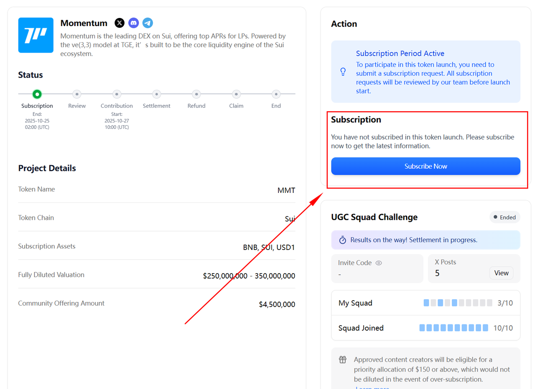The height and width of the screenshot is (389, 538).
Task: Open Momentum's Discord icon
Action: 134,23
